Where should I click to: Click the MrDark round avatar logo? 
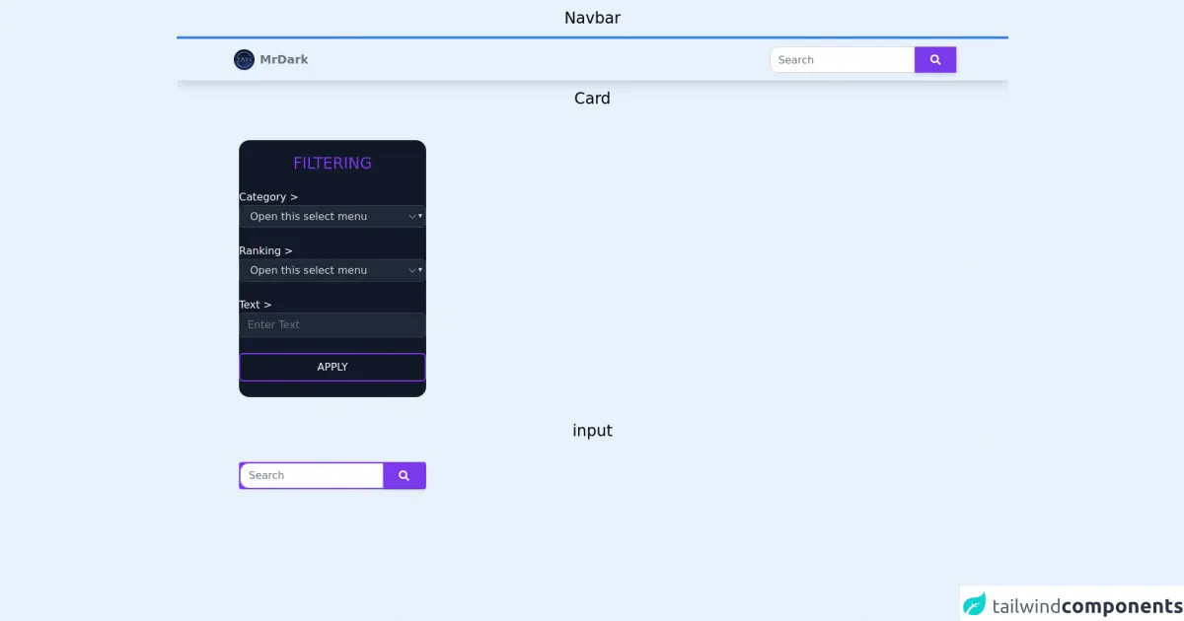click(244, 60)
